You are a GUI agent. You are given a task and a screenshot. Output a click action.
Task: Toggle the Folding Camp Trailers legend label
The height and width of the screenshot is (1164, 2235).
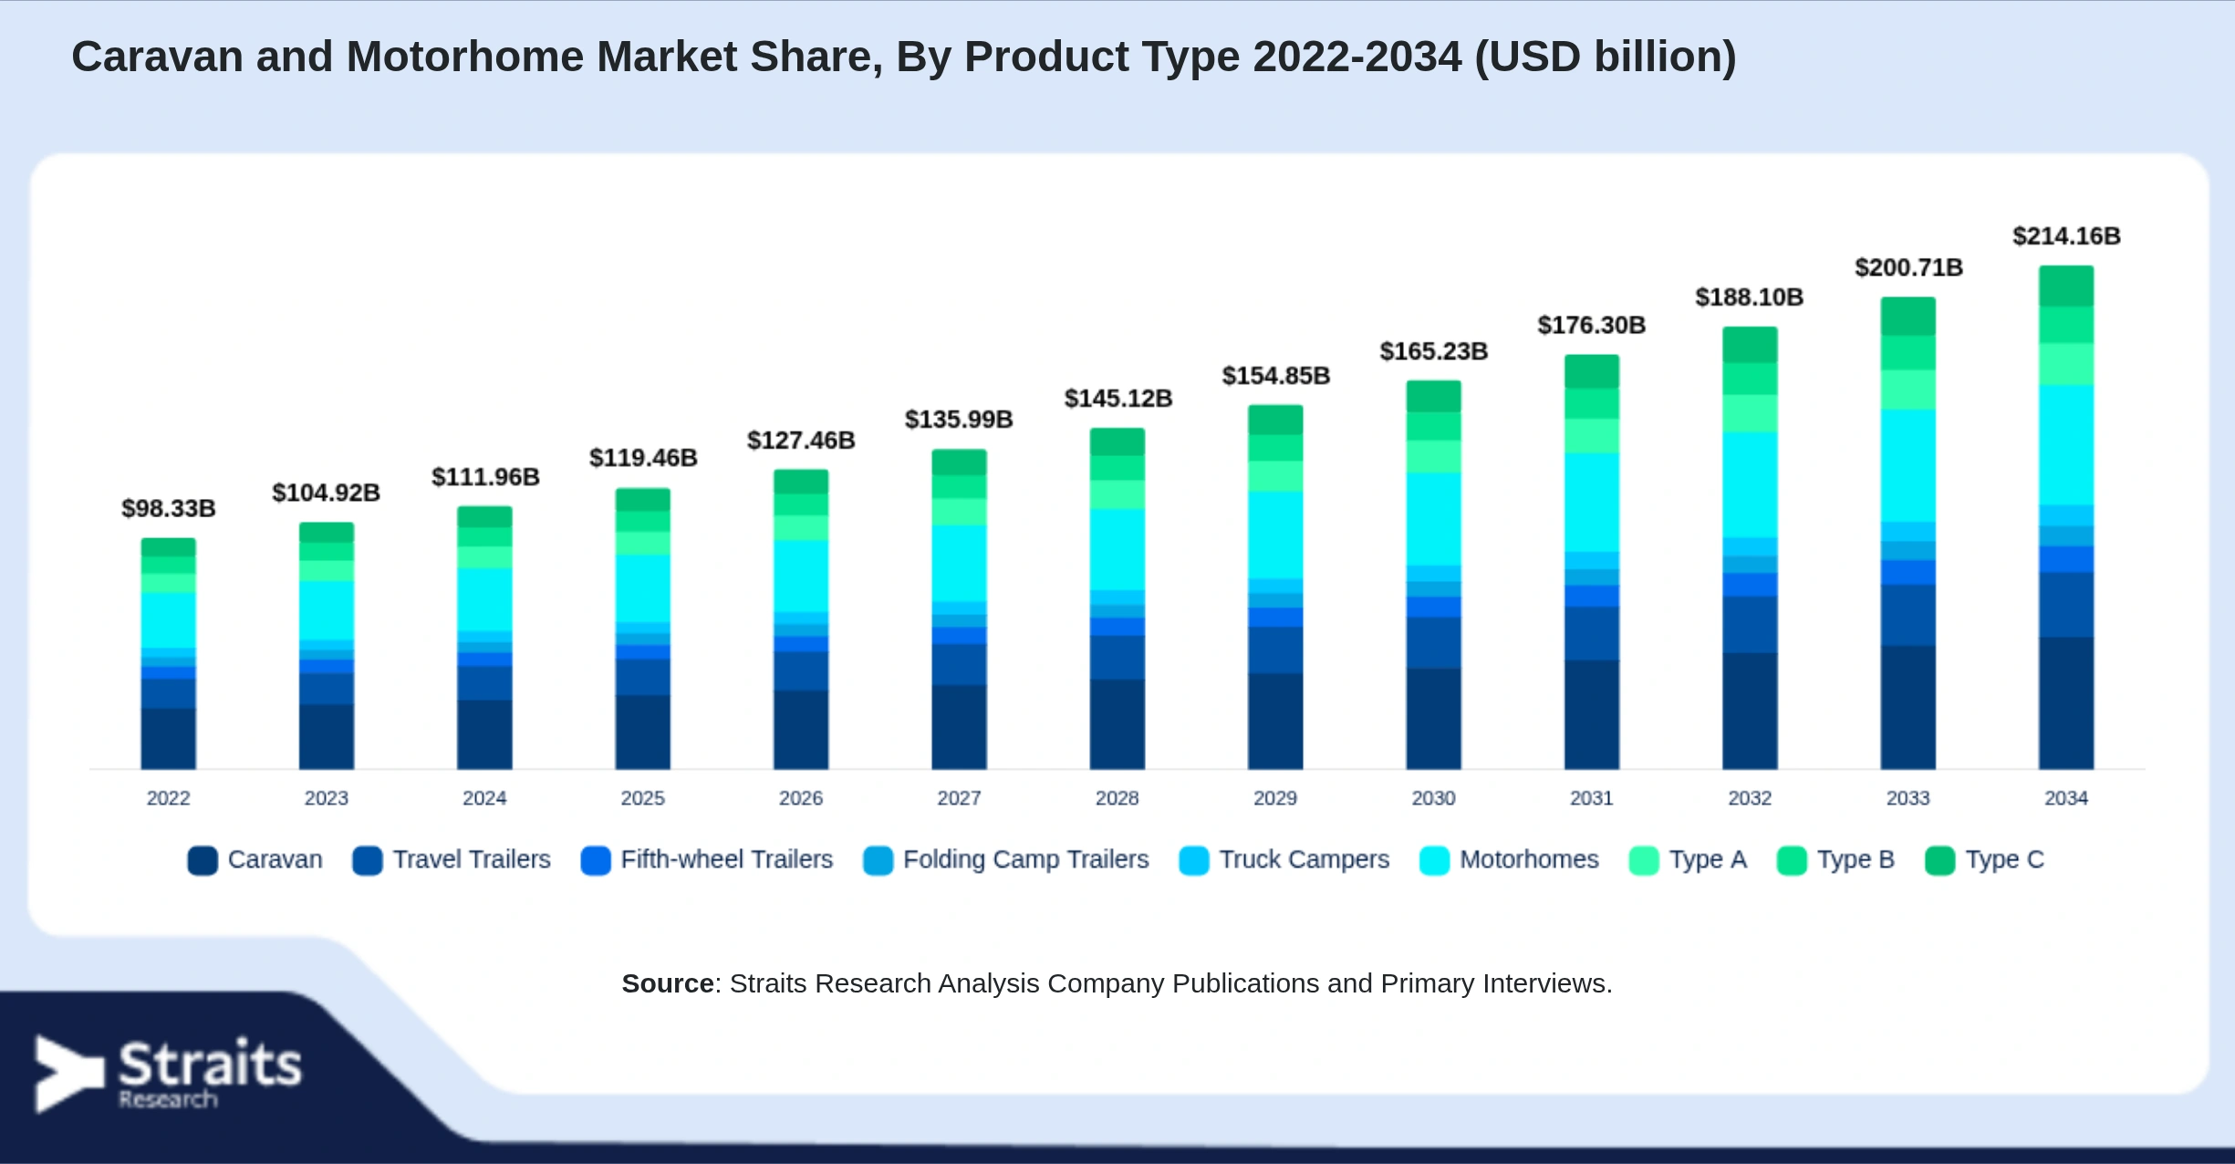point(1026,859)
